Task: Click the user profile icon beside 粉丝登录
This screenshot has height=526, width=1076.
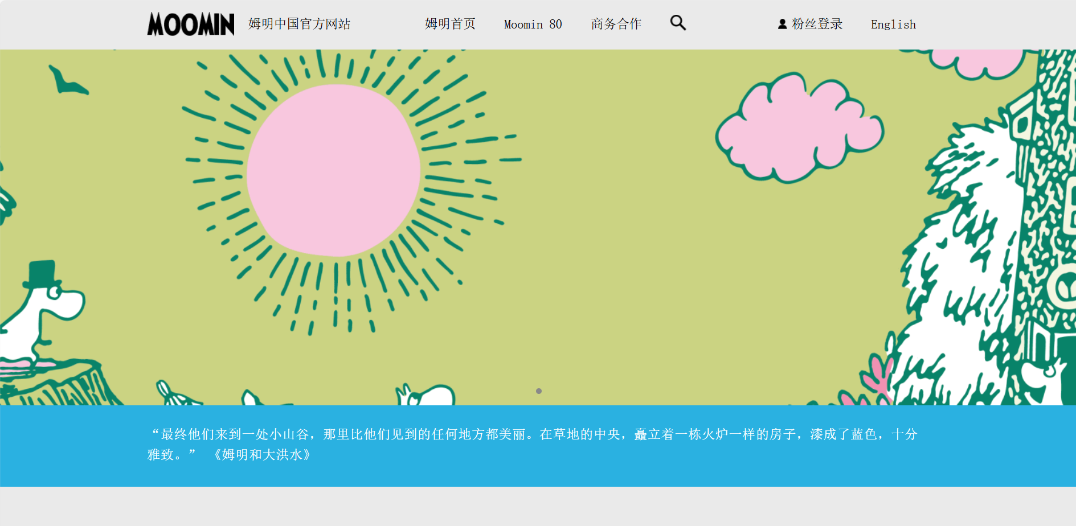Action: pyautogui.click(x=782, y=24)
